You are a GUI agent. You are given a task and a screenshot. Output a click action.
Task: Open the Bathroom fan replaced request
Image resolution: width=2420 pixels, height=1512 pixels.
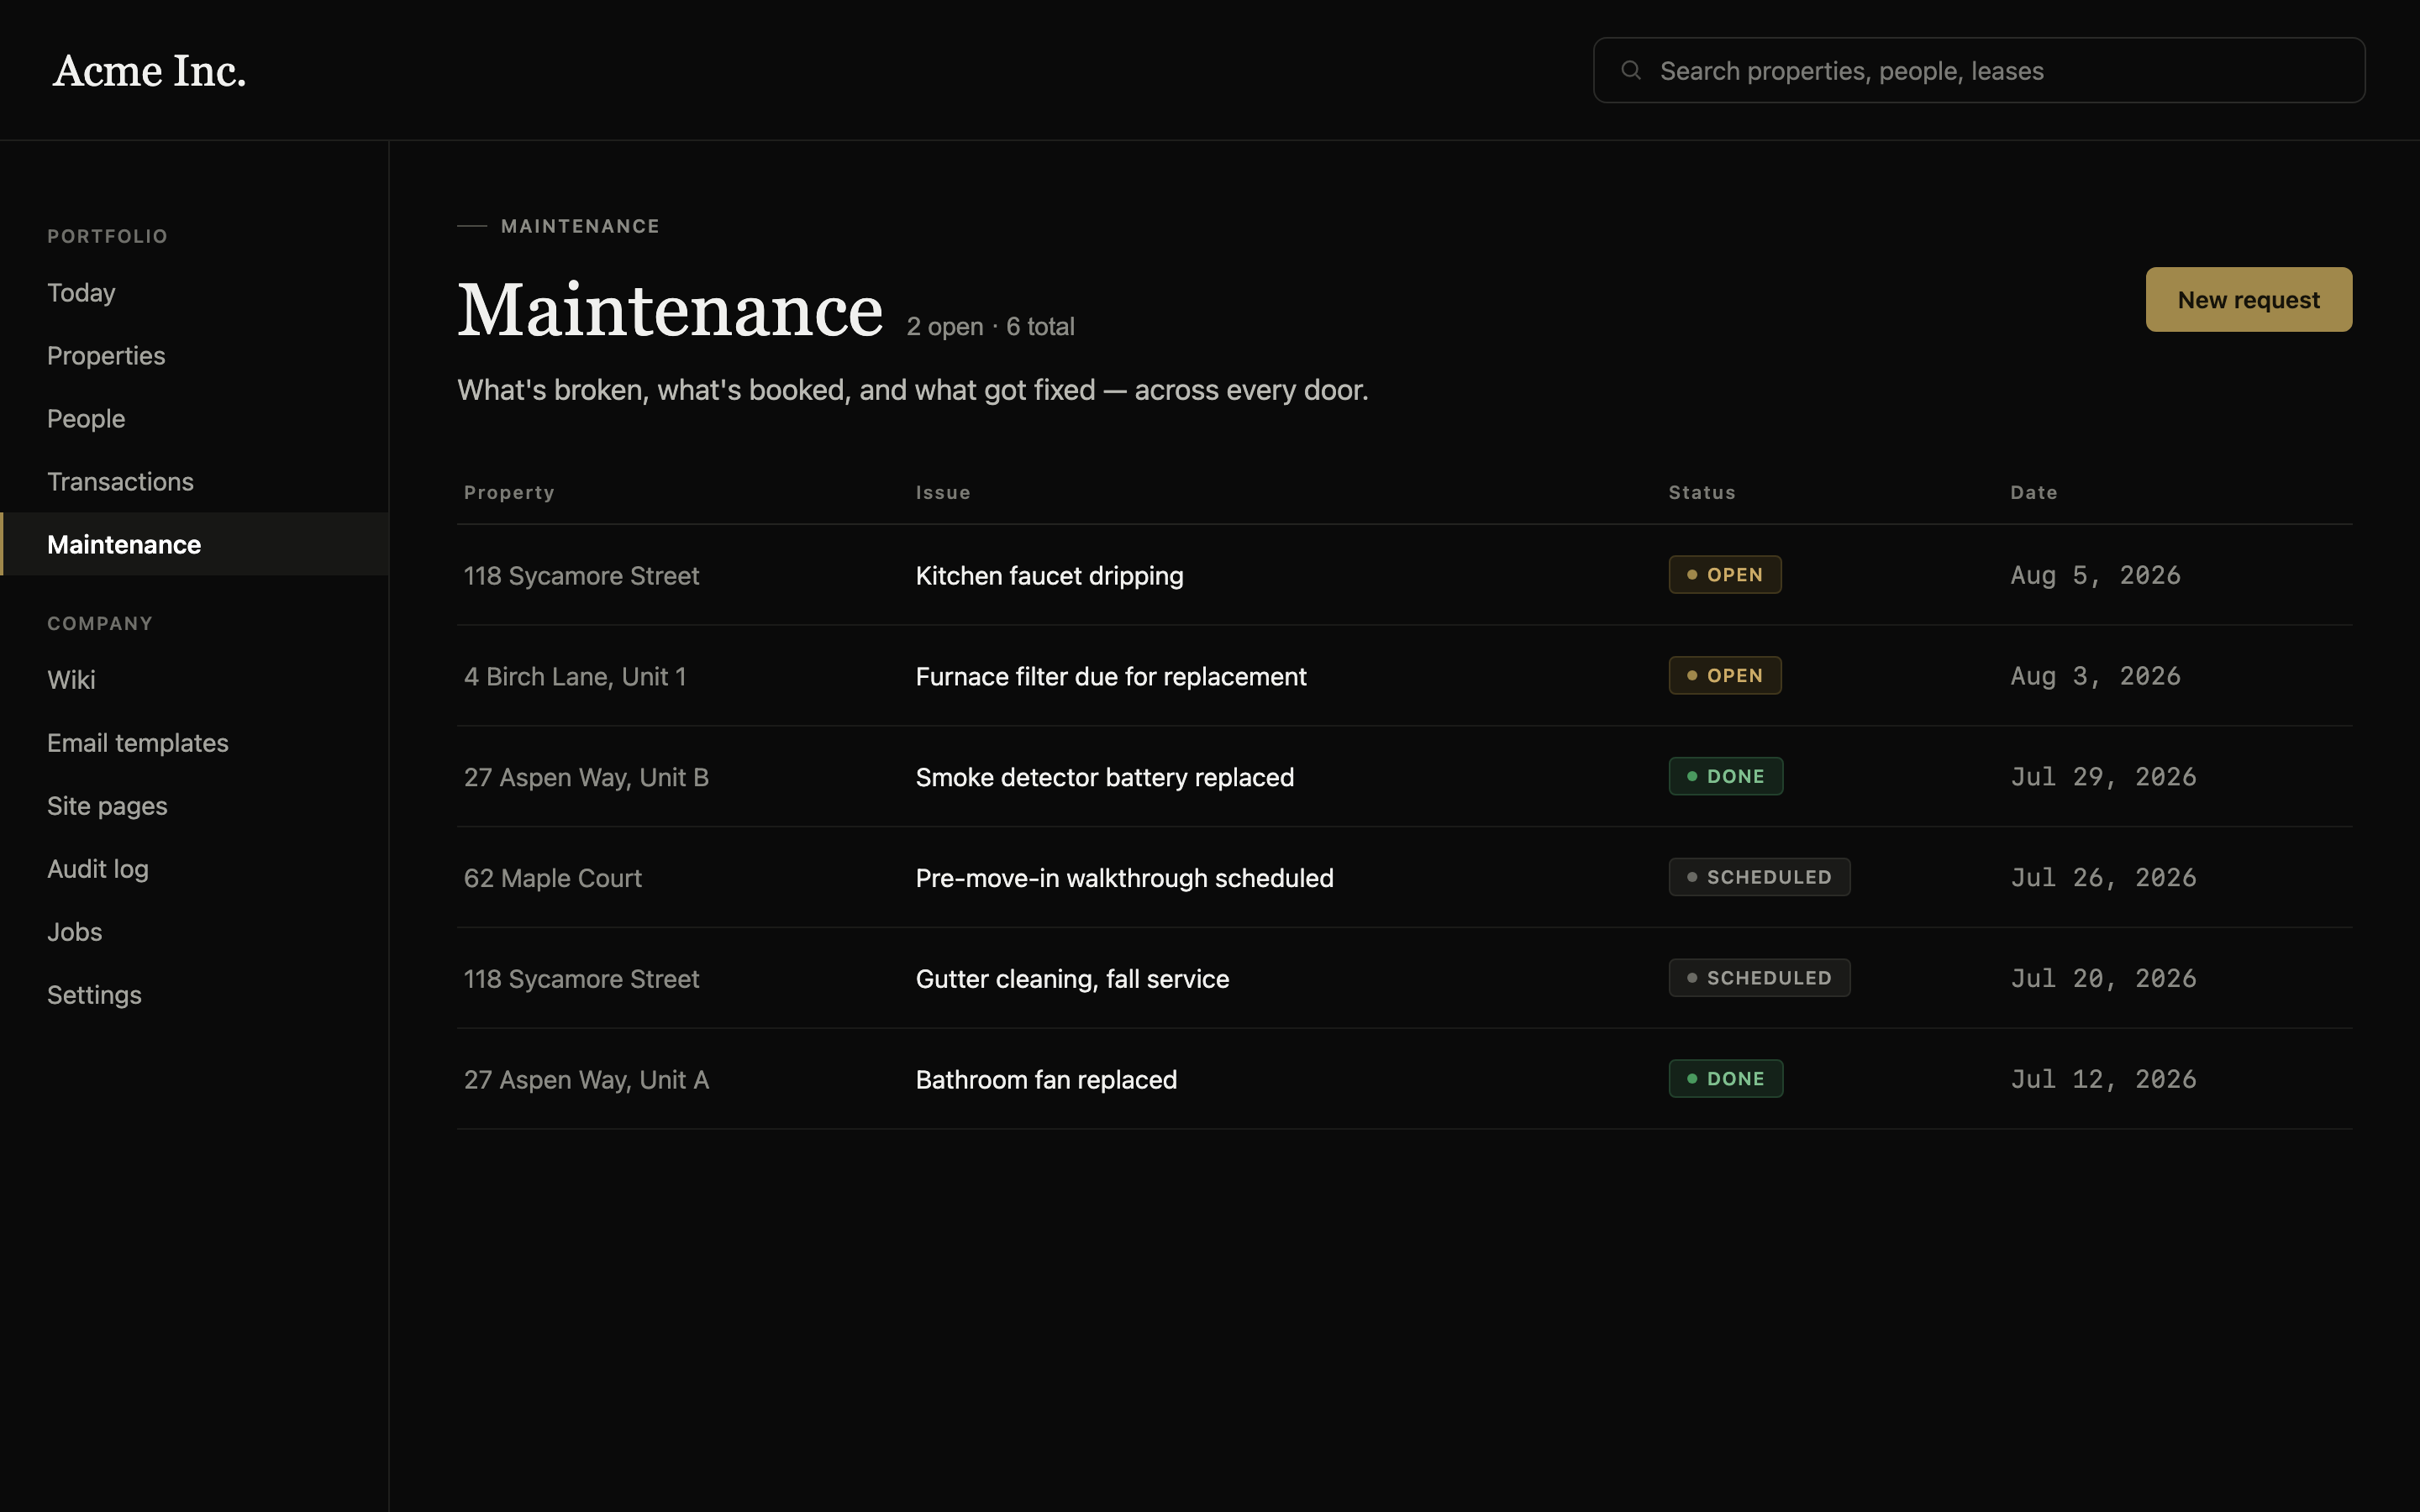(x=1046, y=1080)
